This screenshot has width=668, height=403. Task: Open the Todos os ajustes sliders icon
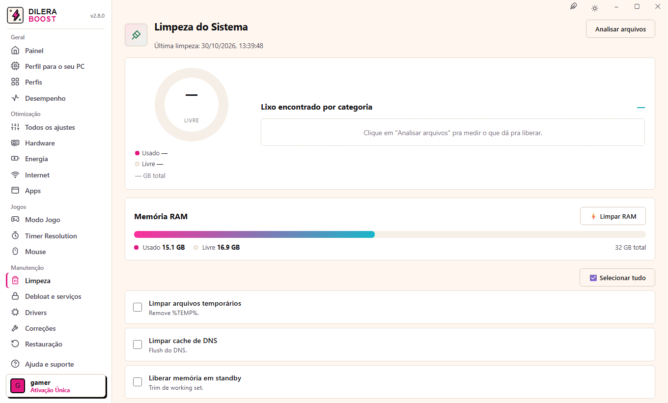15,127
